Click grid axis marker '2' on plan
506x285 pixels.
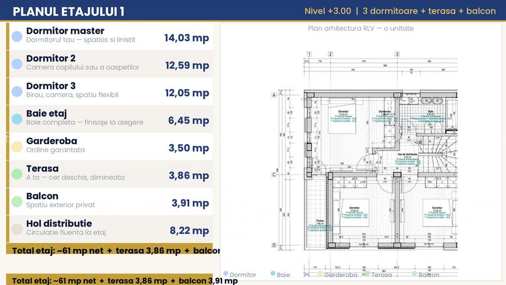[x=330, y=54]
